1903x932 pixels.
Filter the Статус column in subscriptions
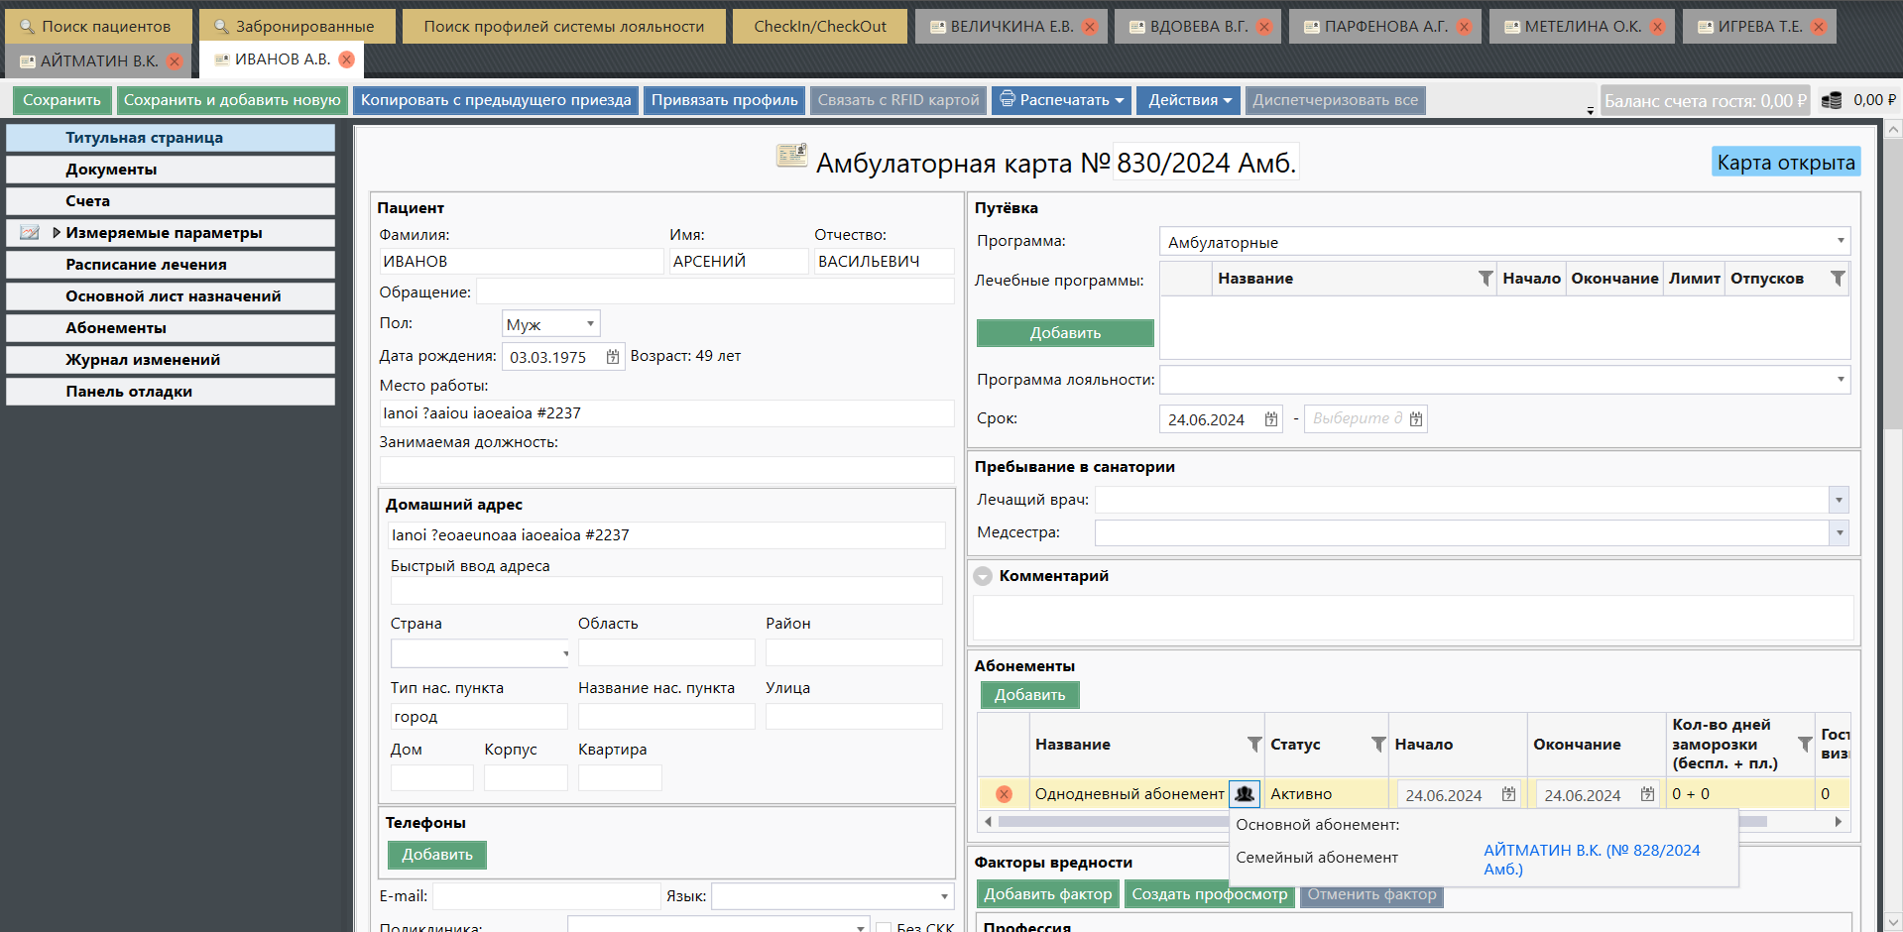point(1377,745)
